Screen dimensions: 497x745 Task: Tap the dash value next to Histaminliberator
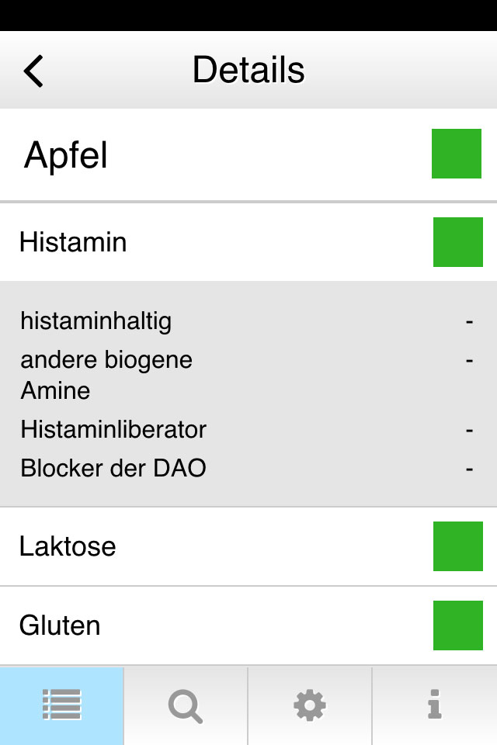pos(469,429)
